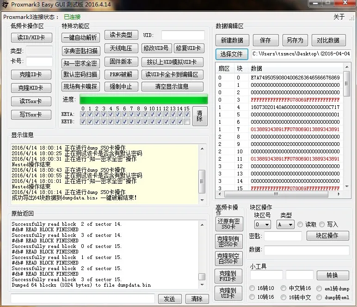Click 克隆到UID卡 button

click(x=228, y=293)
